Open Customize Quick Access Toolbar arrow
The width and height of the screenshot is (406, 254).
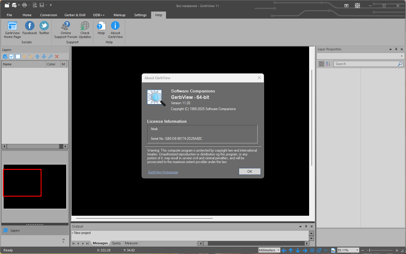[51, 5]
